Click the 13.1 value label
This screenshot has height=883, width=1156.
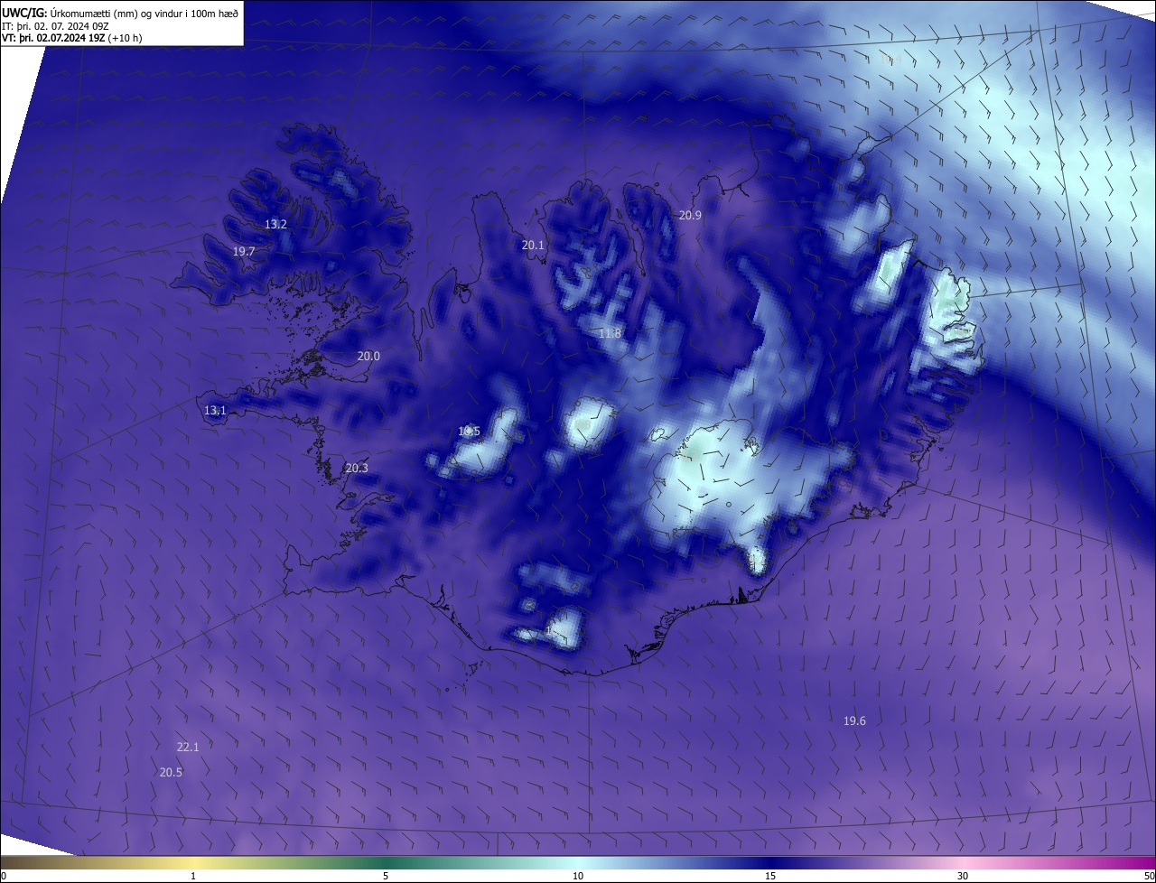[x=215, y=410]
